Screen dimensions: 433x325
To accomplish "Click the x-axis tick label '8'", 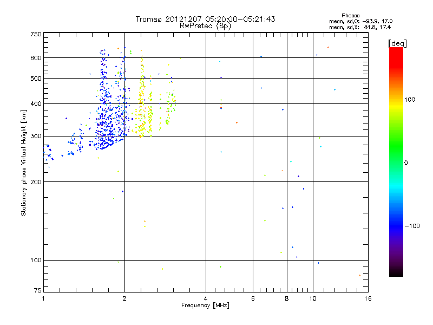I will 287,298.
